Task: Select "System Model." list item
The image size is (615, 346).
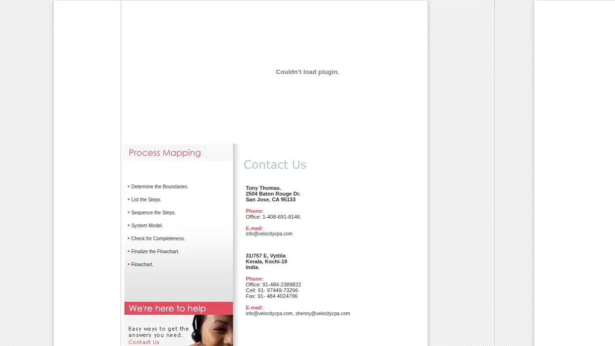Action: point(147,225)
